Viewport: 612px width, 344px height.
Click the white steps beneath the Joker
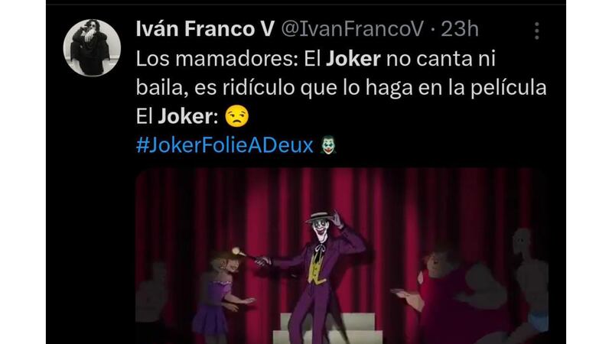[328, 329]
